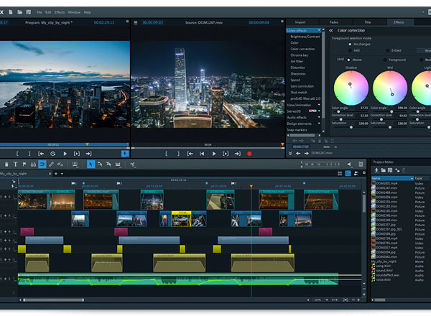Adjust the Shadow Saturation slider
Viewport: 431px width, 316px height.
click(x=350, y=127)
